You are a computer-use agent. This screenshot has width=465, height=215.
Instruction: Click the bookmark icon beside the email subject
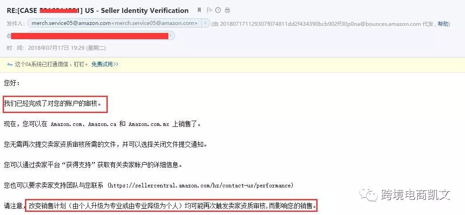coord(199,10)
